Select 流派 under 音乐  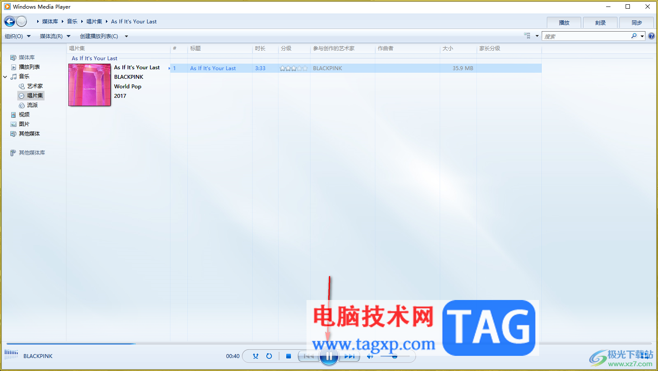[32, 105]
